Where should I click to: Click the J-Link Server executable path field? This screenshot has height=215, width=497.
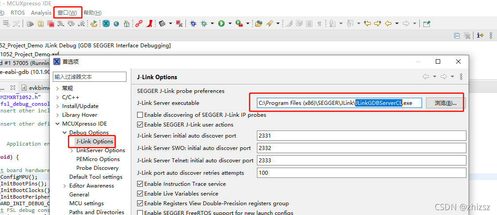pos(339,103)
